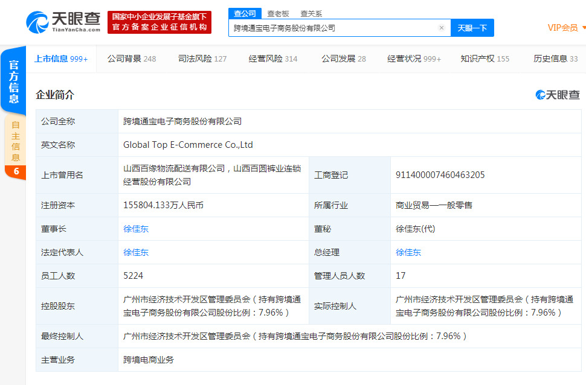This screenshot has width=586, height=385.
Task: Select 最终控制人 value text
Action: (295, 336)
